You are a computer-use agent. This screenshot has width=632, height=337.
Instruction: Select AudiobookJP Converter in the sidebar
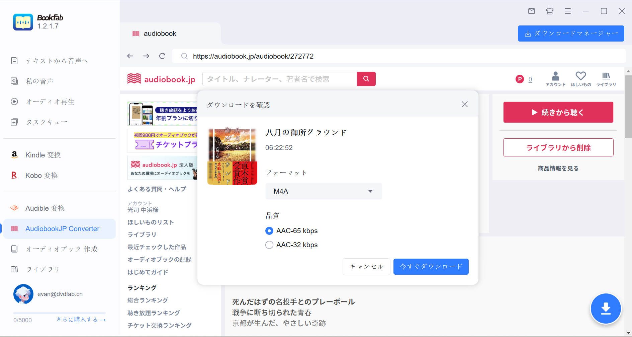[62, 229]
